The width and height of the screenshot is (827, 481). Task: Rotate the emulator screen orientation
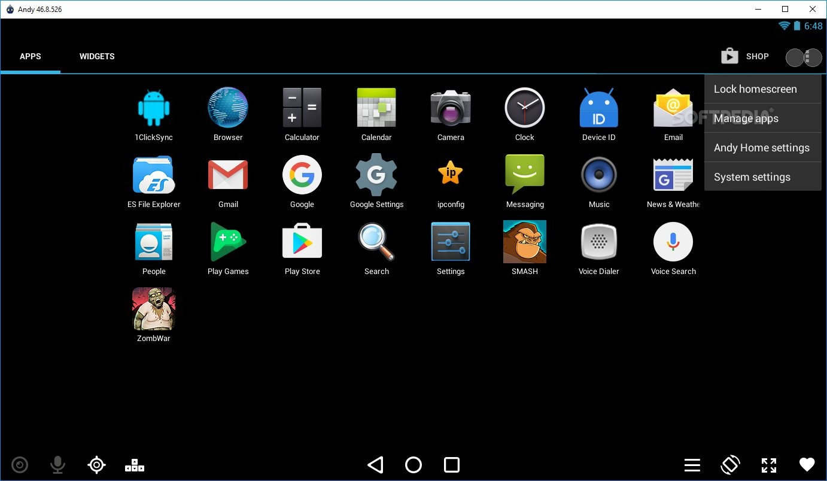pos(731,465)
